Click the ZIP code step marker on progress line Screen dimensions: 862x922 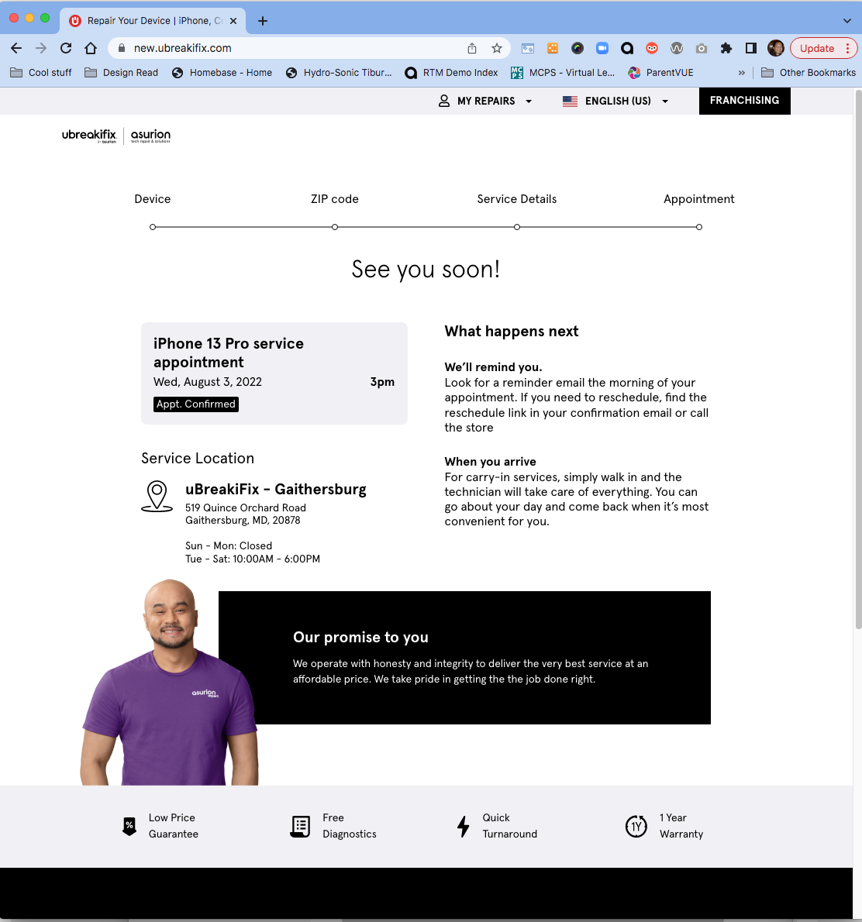[x=335, y=227]
